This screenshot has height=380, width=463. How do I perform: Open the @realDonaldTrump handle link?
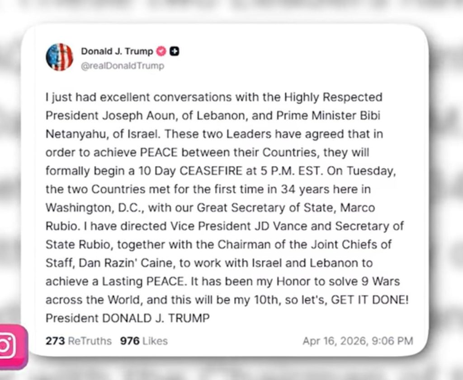123,66
